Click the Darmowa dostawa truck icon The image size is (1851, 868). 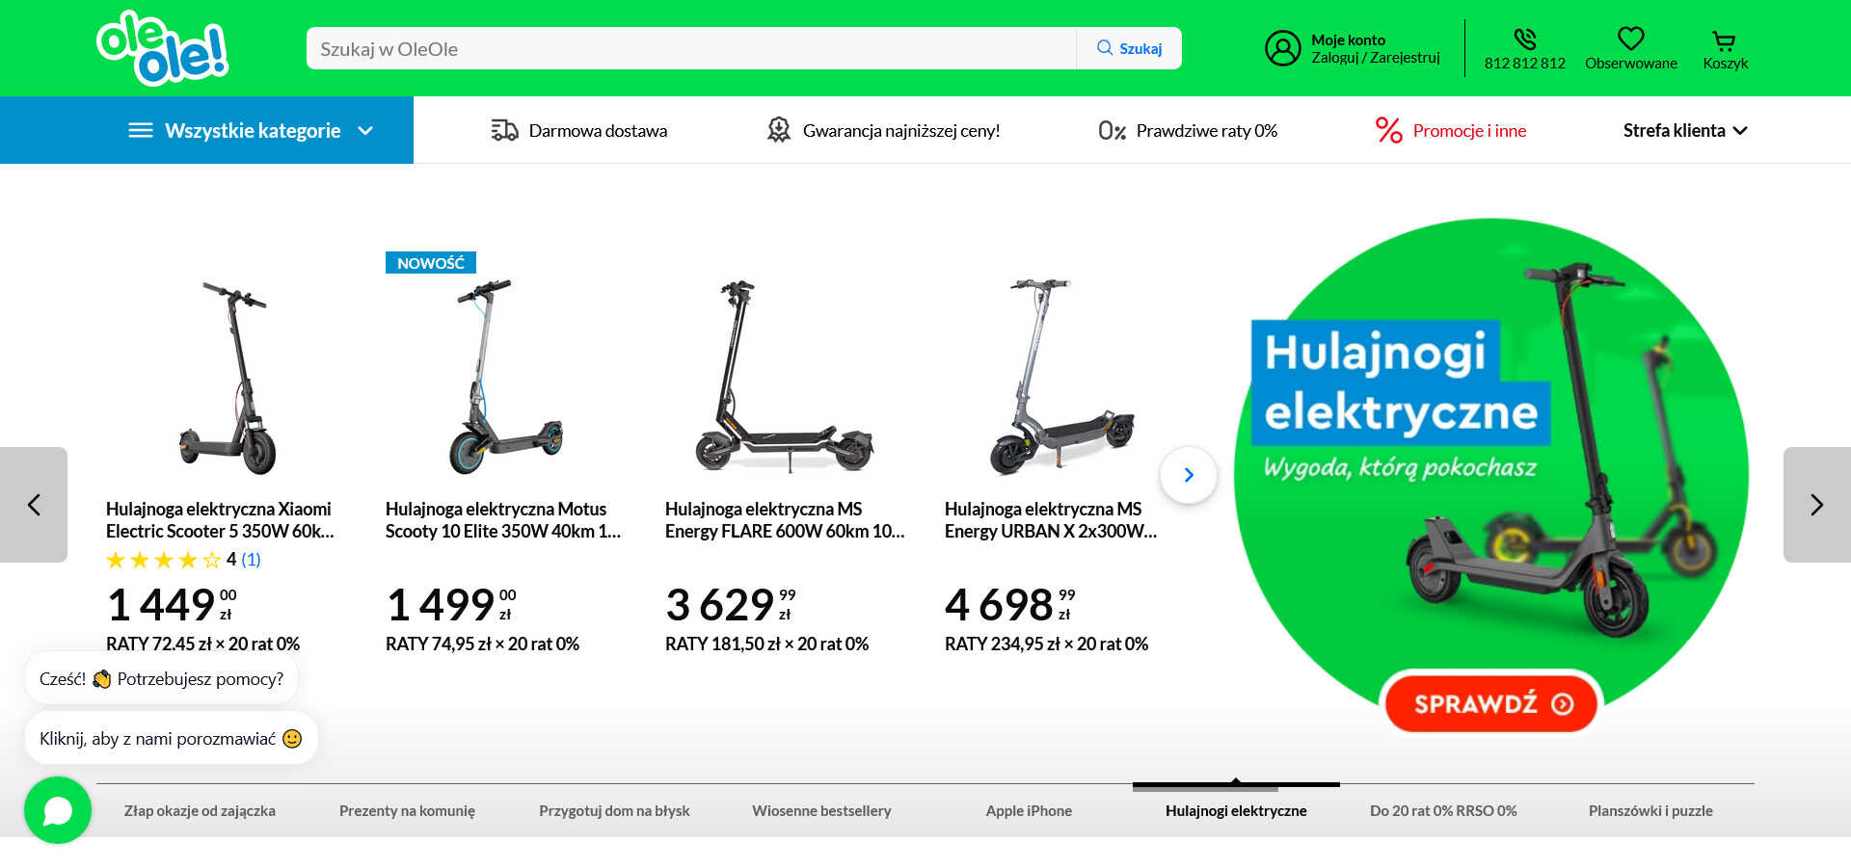pyautogui.click(x=504, y=130)
